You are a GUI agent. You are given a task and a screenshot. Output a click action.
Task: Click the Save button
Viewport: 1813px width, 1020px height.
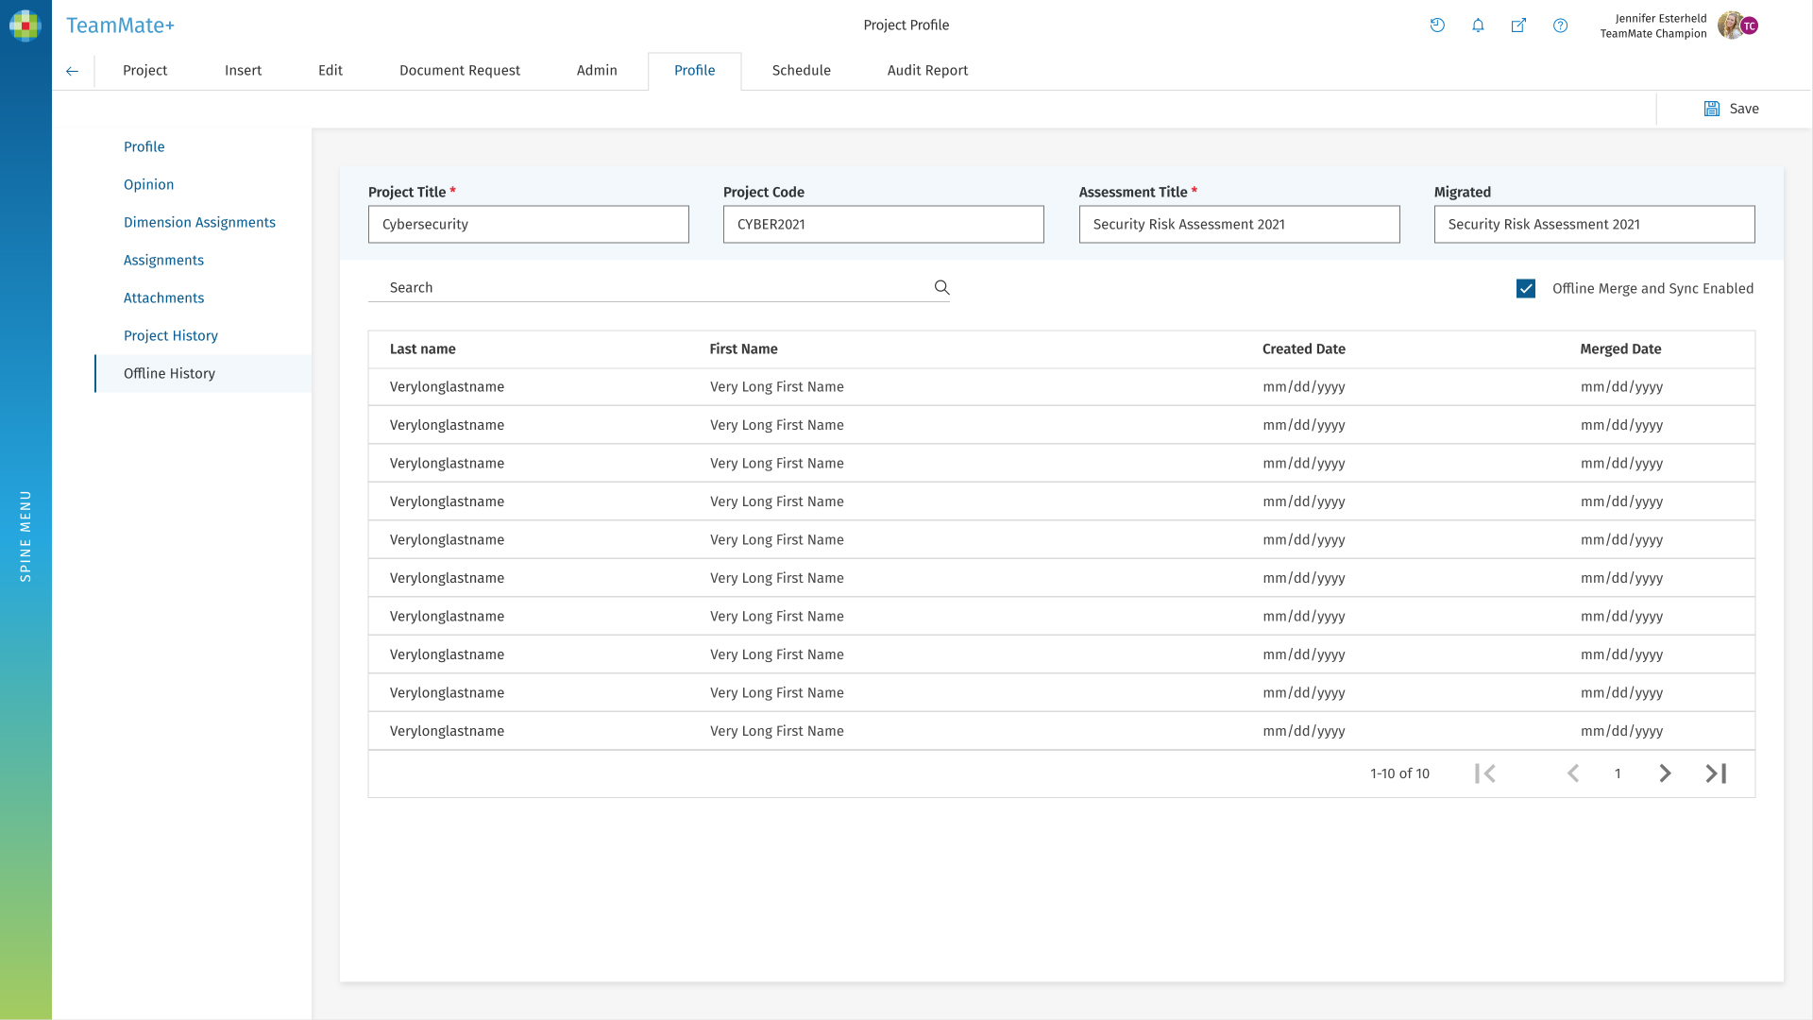click(x=1731, y=109)
